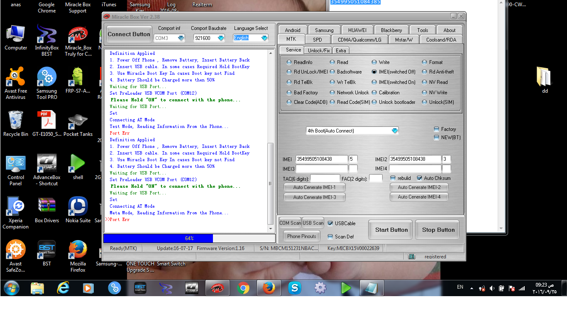Viewport: 567px width, 319px height.
Task: Open Internet Explorer taskbar icon
Action: click(x=63, y=287)
